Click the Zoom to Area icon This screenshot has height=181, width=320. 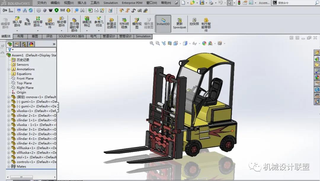click(x=158, y=43)
